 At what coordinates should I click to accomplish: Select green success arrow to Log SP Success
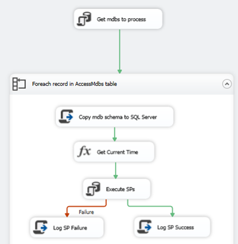click(x=151, y=207)
